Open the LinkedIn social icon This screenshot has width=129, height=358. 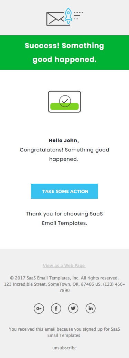click(90, 309)
